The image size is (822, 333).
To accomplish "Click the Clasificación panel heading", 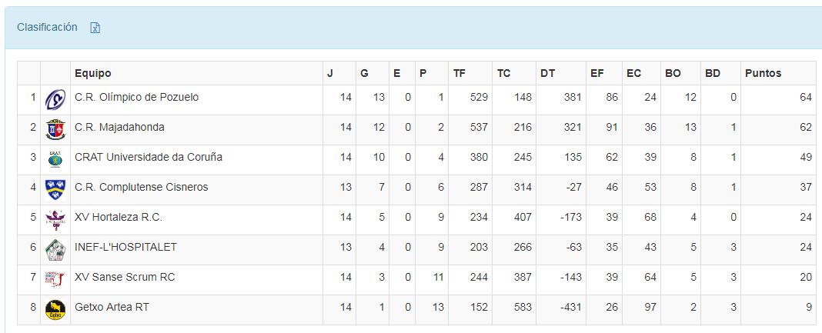I will click(47, 27).
